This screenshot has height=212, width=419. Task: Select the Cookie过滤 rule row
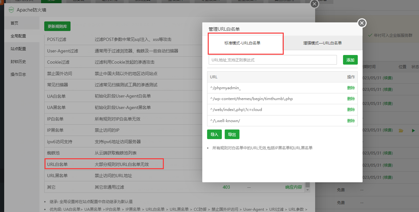[123, 62]
